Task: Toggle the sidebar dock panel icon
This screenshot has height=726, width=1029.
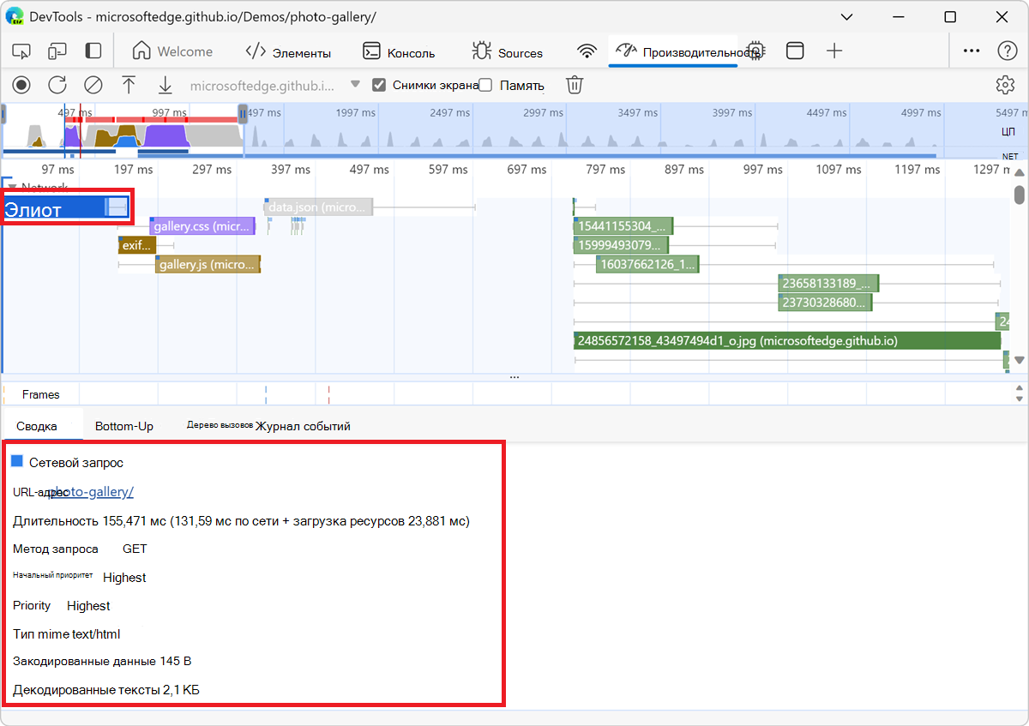Action: [93, 51]
